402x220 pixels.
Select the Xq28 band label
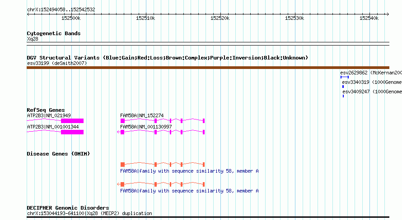[33, 39]
